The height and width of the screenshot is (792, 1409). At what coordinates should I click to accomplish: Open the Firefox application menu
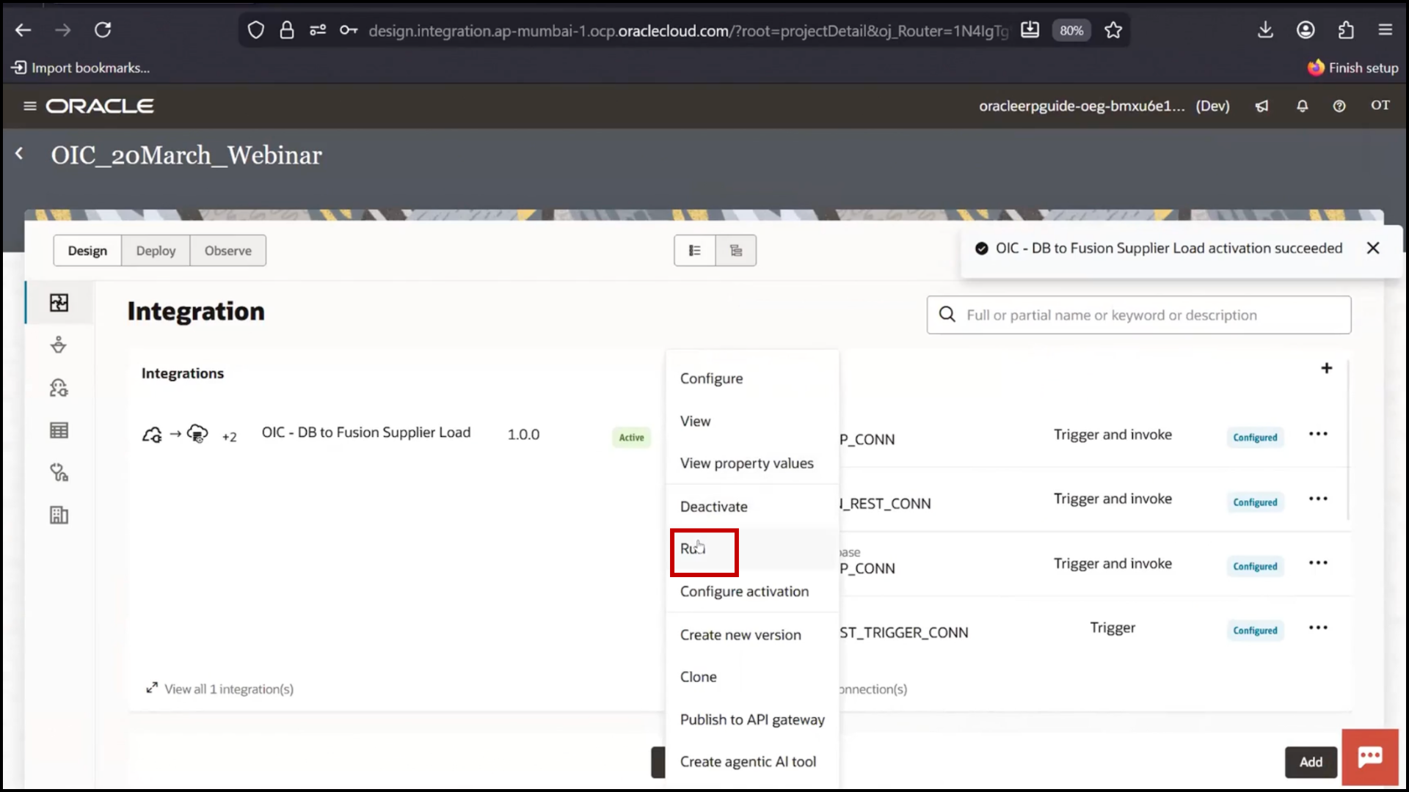coord(1386,30)
